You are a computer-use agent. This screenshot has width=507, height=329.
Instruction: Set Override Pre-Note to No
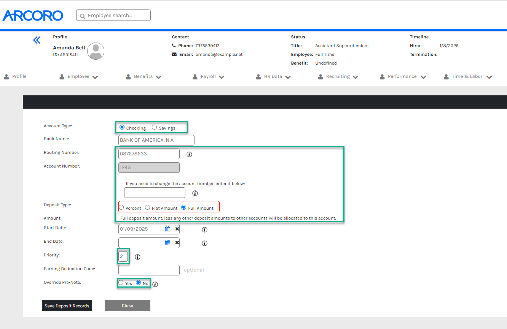(139, 283)
